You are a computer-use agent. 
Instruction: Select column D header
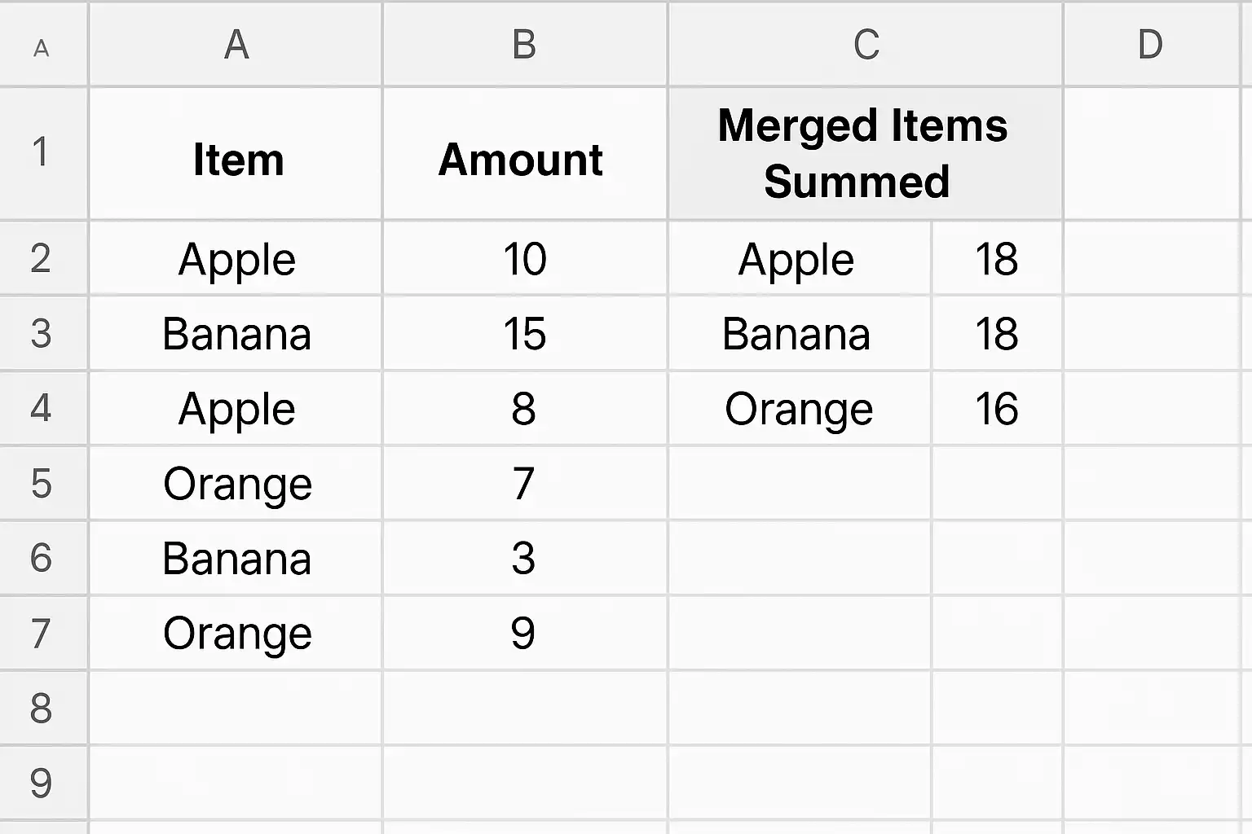tap(1149, 44)
